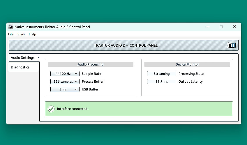
Task: Click the 11.7 ms output latency field
Action: 162,81
